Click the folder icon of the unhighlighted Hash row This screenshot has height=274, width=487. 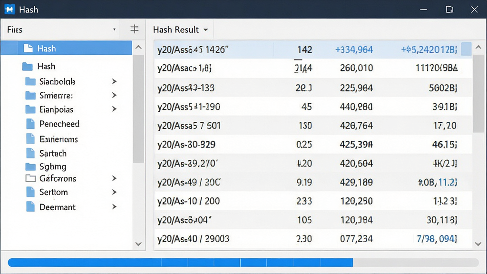click(27, 66)
